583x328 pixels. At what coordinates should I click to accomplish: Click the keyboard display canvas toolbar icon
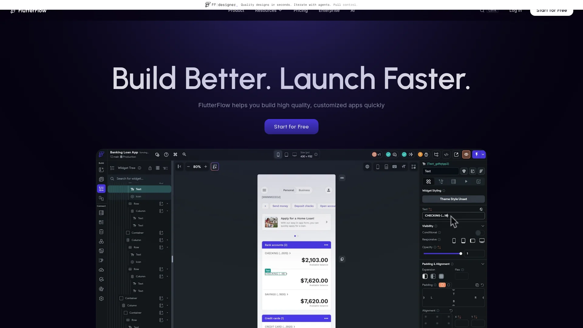pyautogui.click(x=394, y=167)
